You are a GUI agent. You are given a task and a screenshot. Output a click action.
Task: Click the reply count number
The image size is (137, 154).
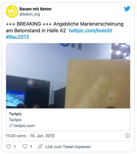click(x=31, y=147)
